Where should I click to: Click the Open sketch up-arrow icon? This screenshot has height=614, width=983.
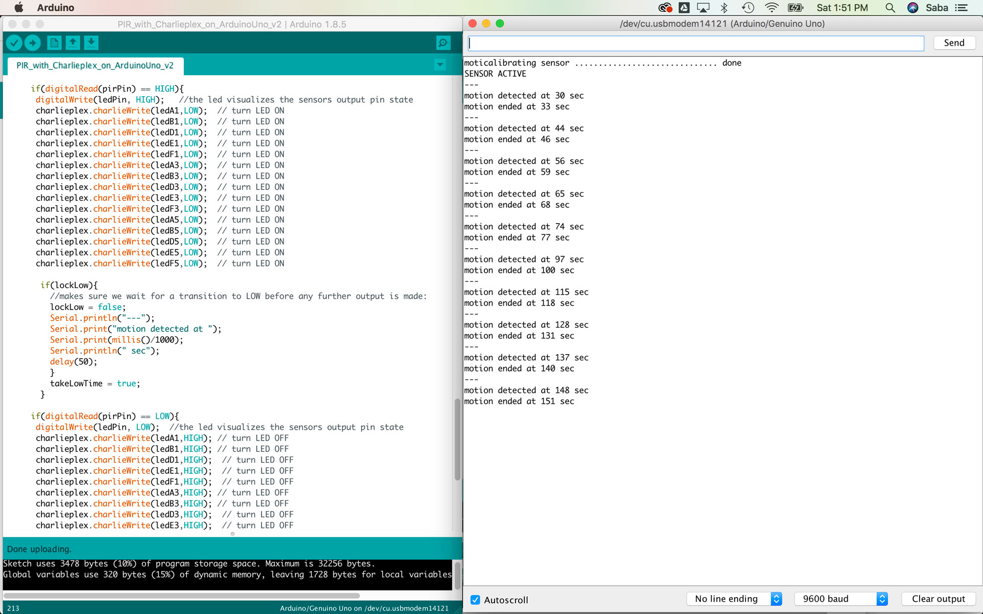coord(73,43)
